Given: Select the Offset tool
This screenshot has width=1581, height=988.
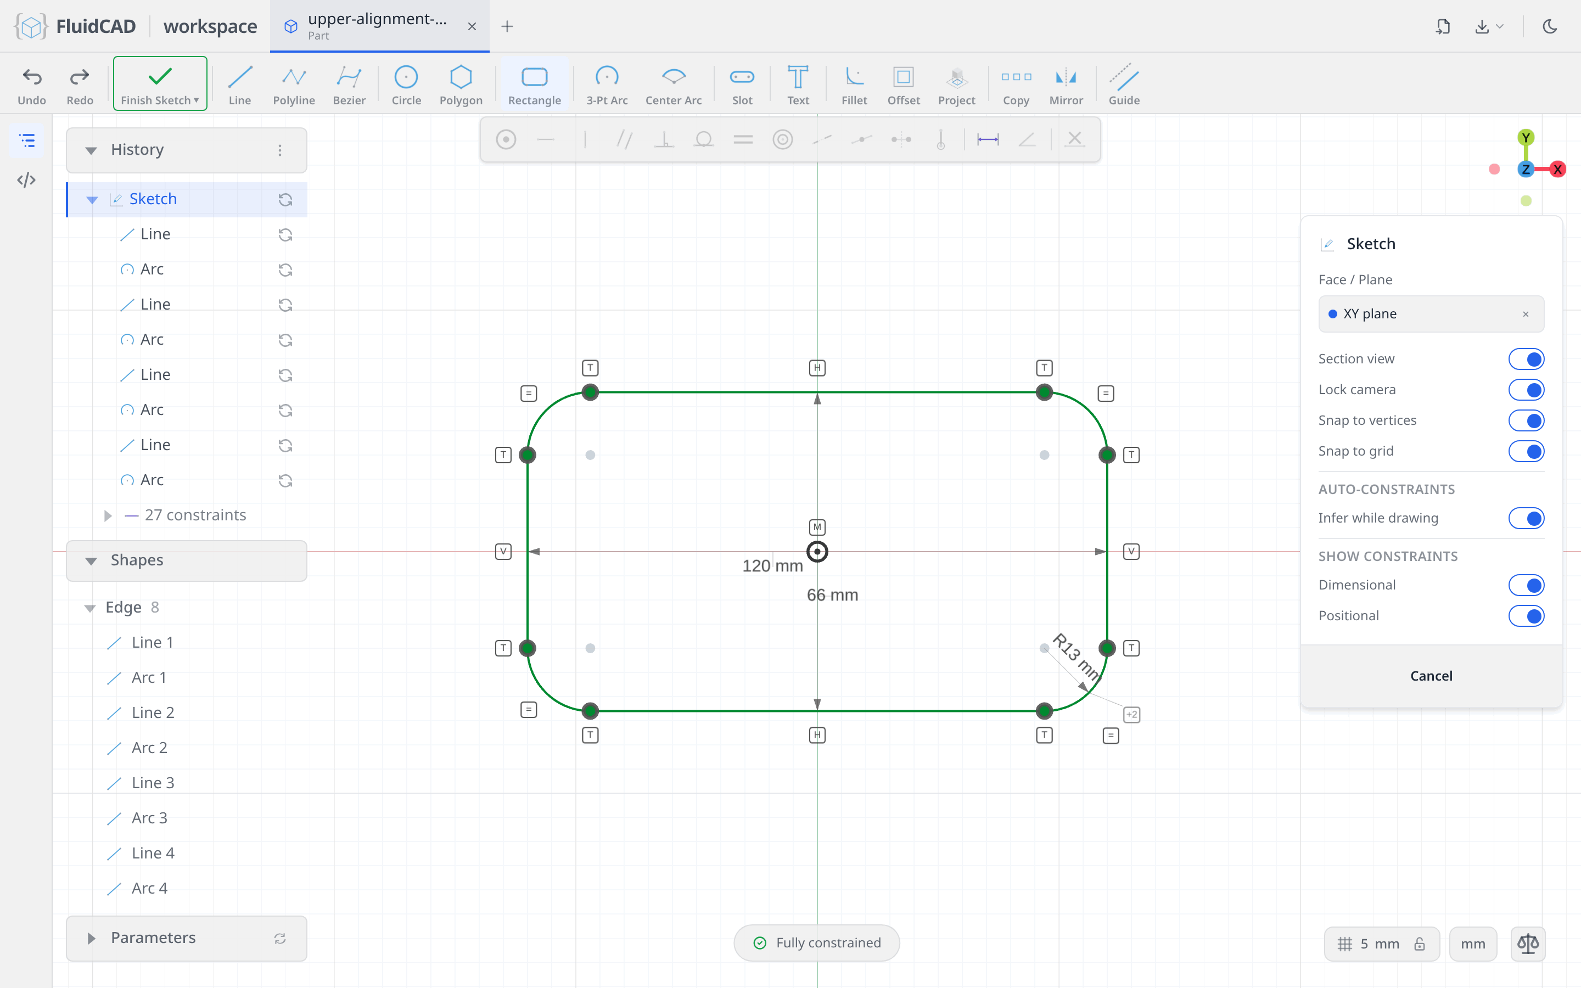Looking at the screenshot, I should coord(904,85).
